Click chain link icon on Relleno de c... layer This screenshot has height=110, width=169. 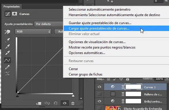[123, 94]
